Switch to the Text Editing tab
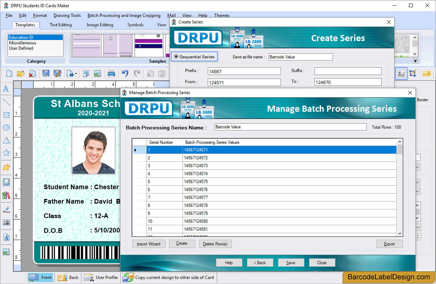 (x=61, y=25)
